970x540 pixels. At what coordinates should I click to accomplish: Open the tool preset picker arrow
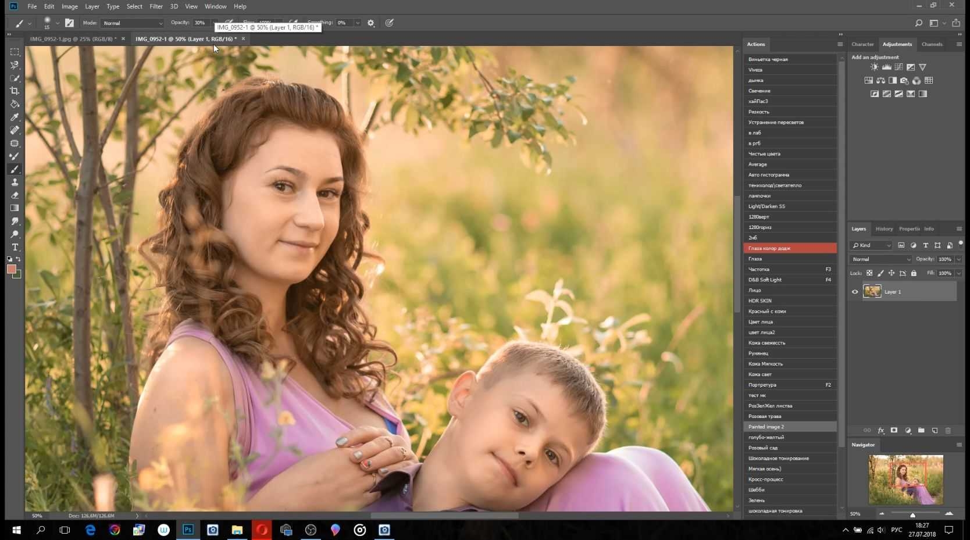(29, 23)
